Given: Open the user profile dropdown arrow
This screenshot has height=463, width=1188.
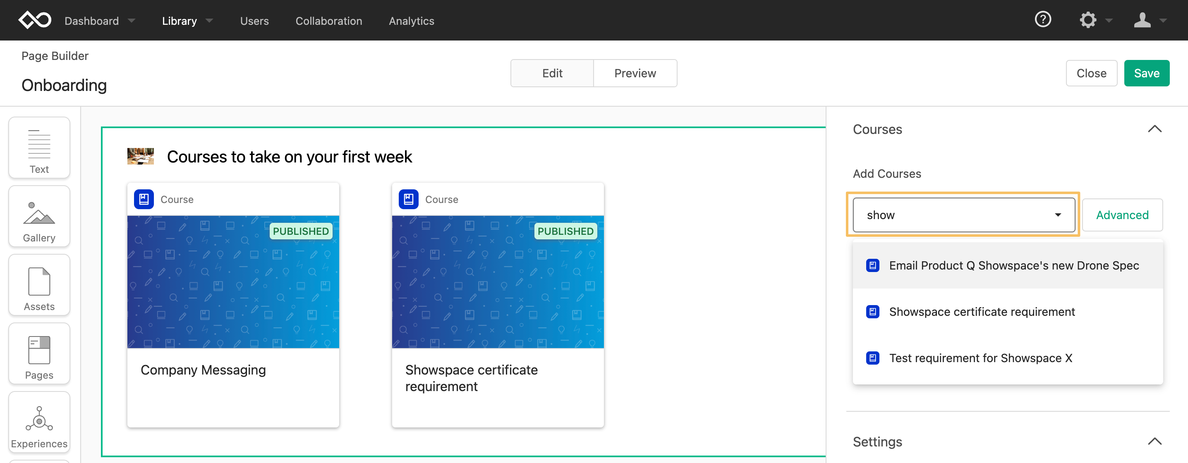Looking at the screenshot, I should click(x=1163, y=21).
